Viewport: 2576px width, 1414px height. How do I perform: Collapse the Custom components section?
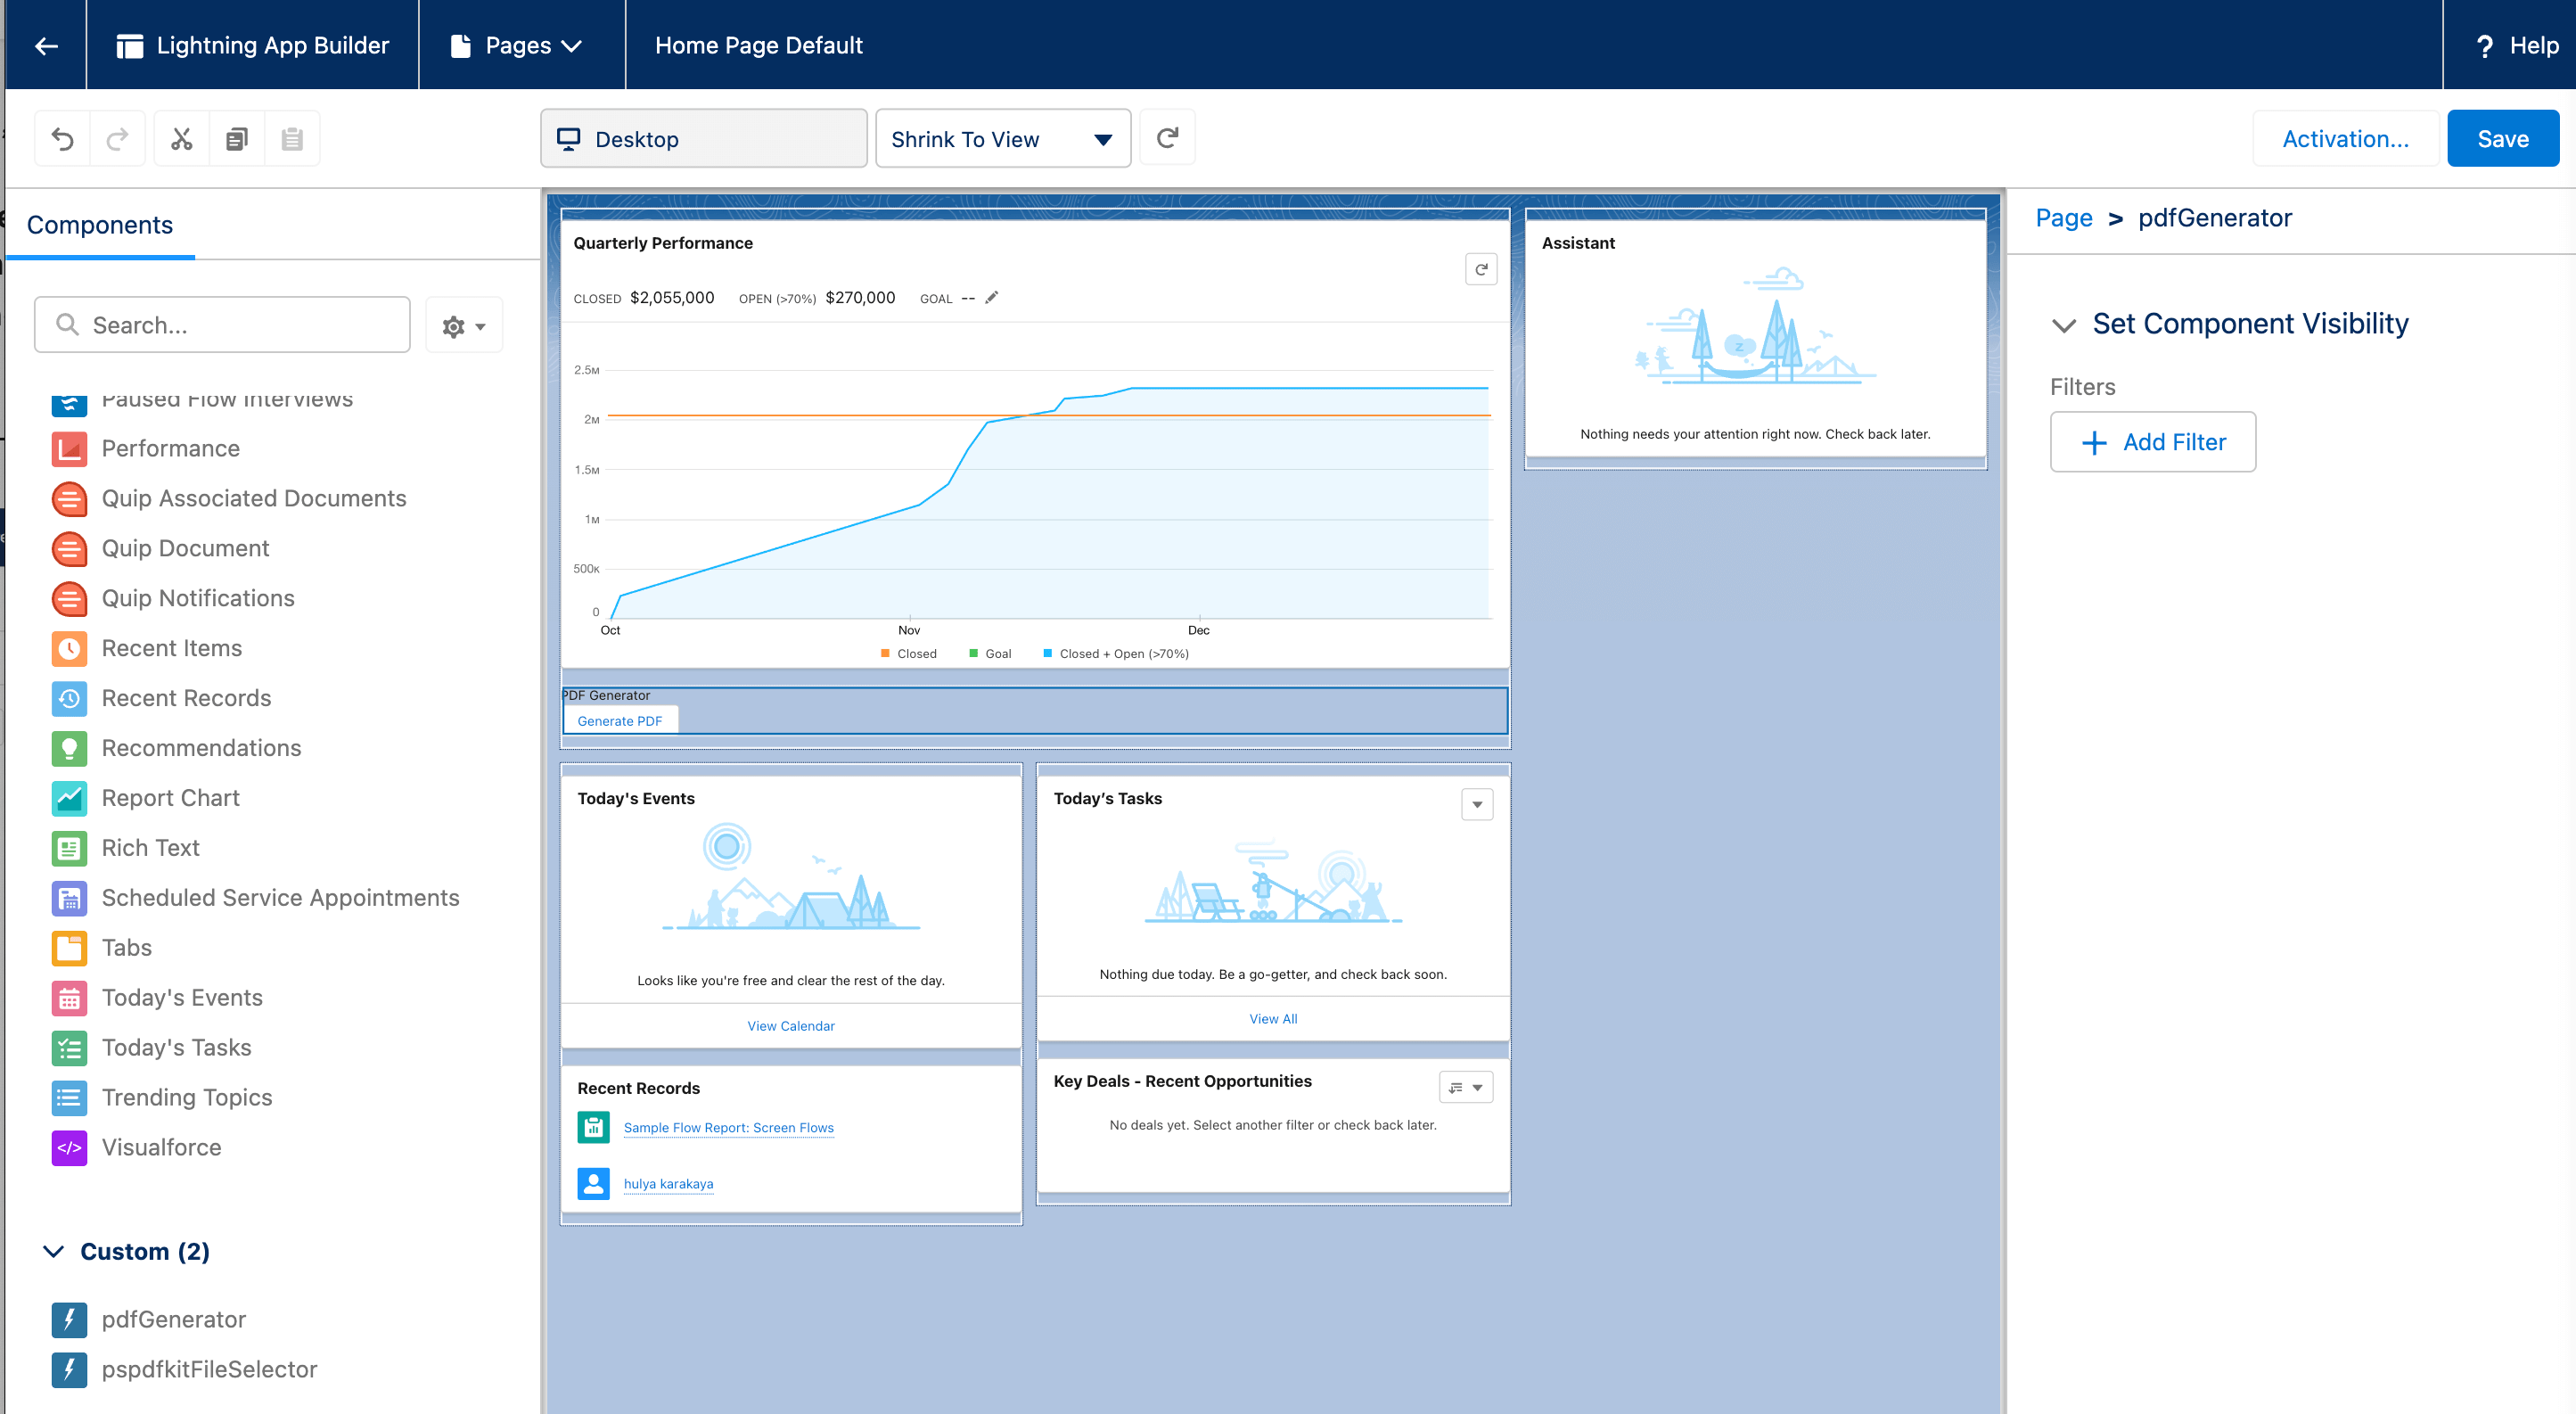point(54,1251)
